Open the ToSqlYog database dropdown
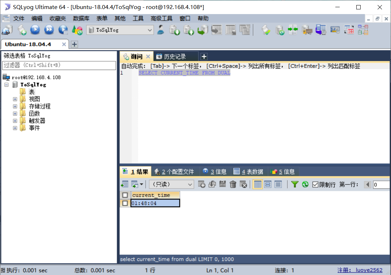The image size is (391, 275). point(120,30)
